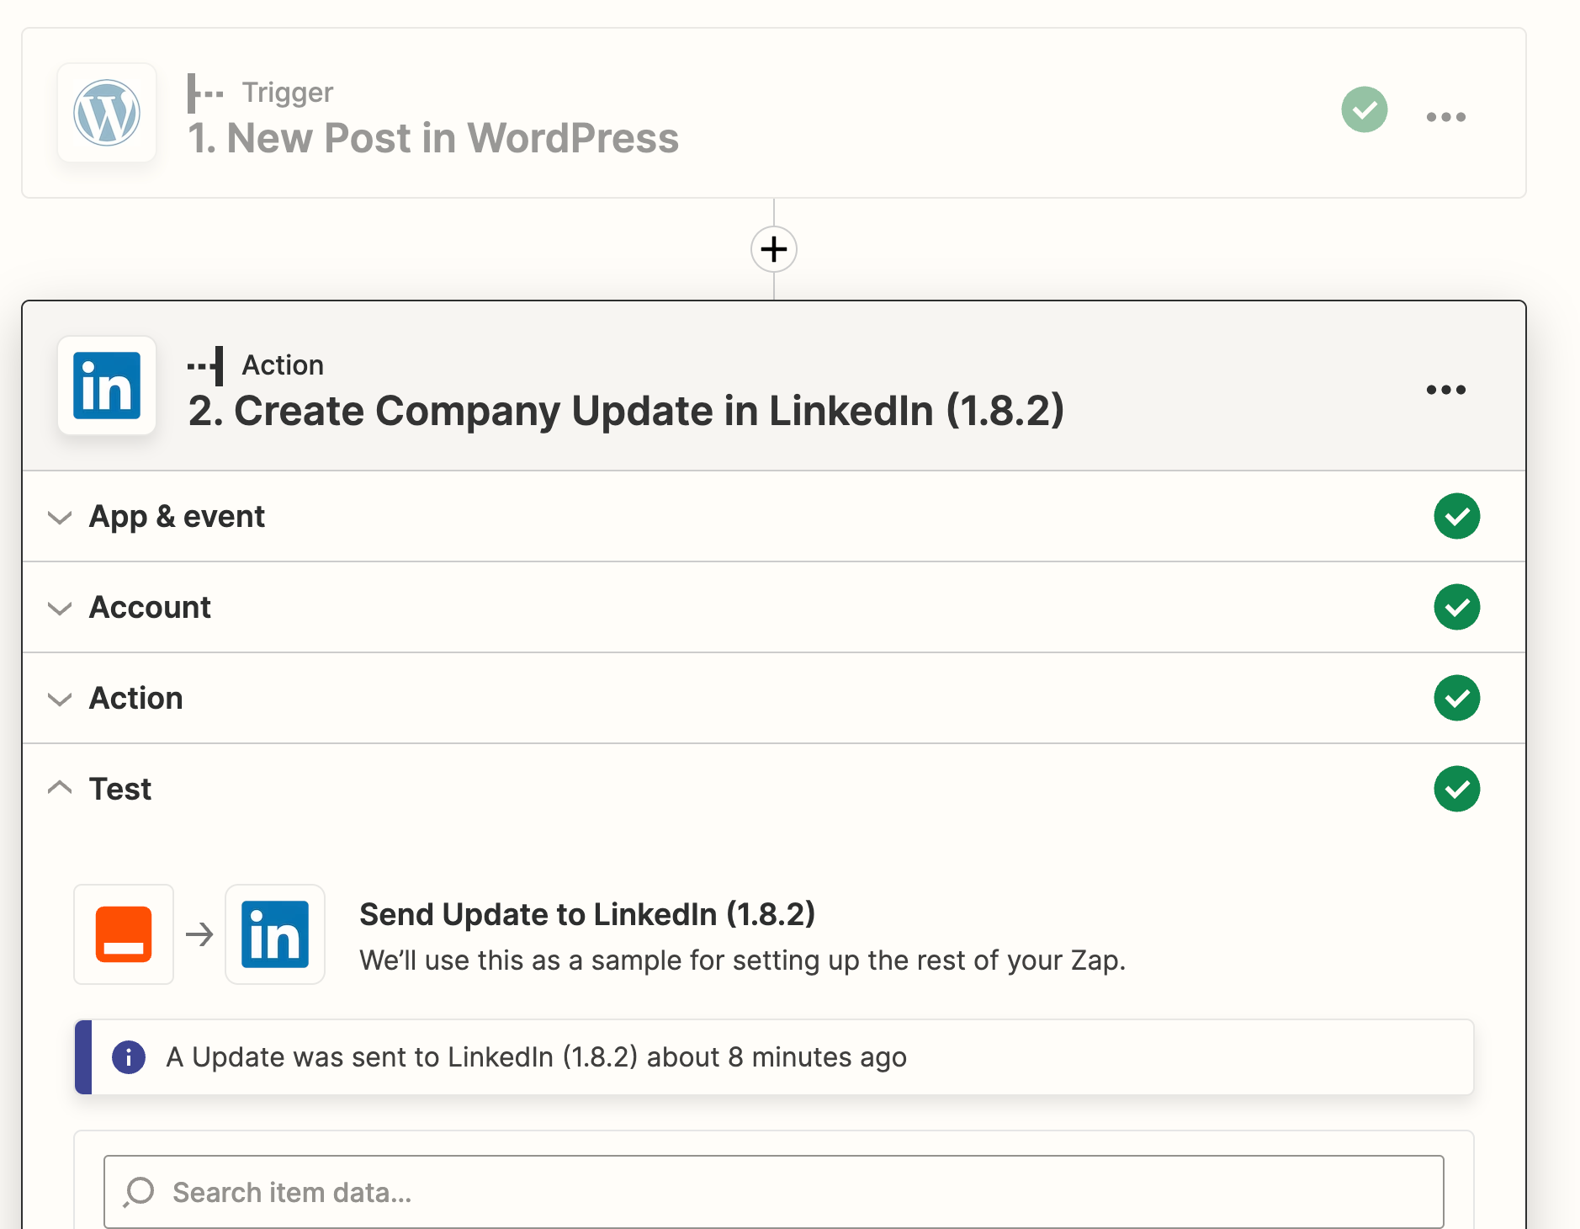The height and width of the screenshot is (1229, 1580).
Task: Expand the App & event section
Action: tap(773, 516)
